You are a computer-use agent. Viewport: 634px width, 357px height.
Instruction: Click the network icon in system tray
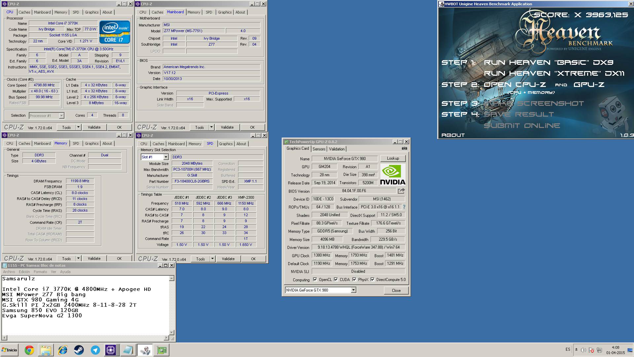pos(599,350)
